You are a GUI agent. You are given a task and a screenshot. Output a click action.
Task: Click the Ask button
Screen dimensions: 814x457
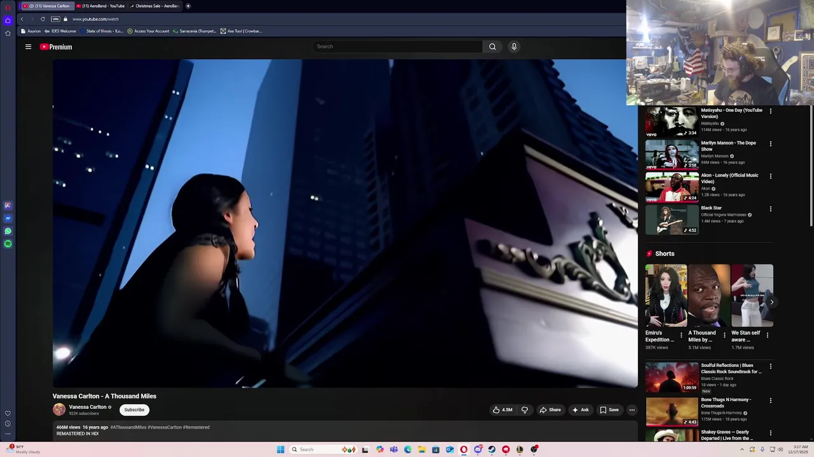[x=581, y=410]
